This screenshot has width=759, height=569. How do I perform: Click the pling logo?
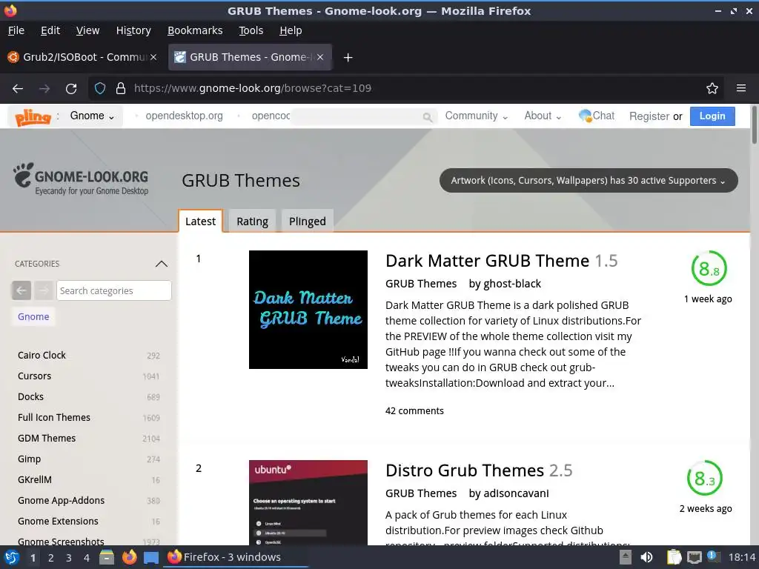tap(33, 116)
